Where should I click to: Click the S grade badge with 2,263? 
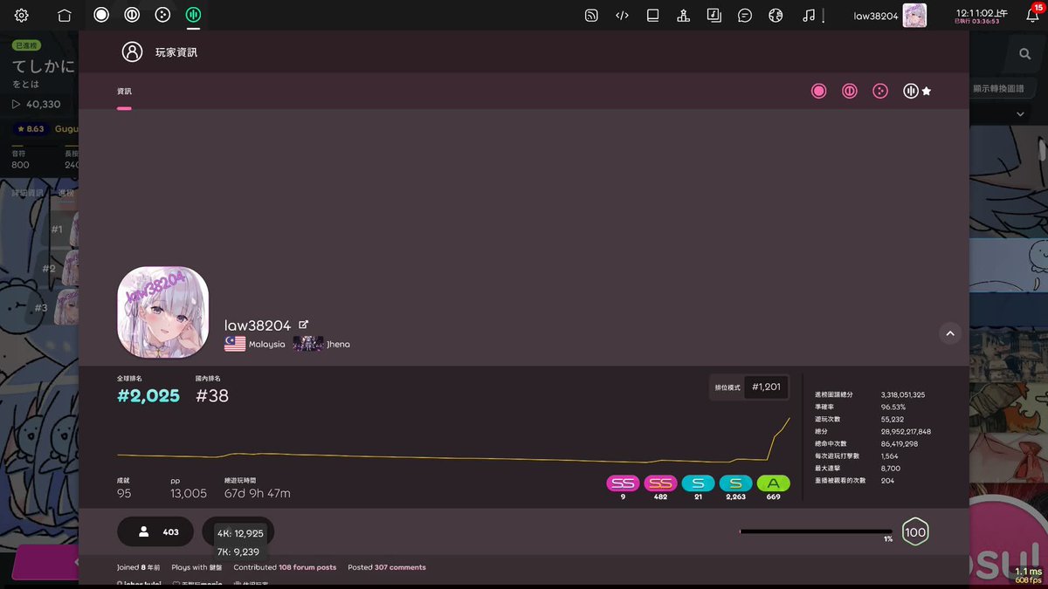(735, 483)
